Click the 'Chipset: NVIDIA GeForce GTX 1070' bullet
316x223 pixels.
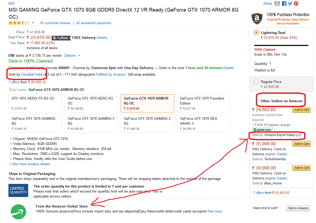pyautogui.click(x=41, y=139)
